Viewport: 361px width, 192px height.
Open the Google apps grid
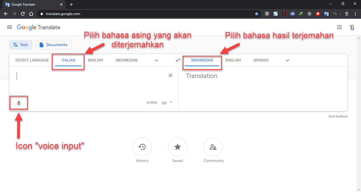pyautogui.click(x=339, y=27)
